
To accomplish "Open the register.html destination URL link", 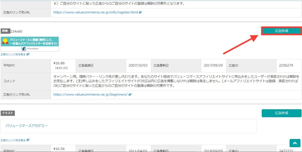I will click(96, 13).
